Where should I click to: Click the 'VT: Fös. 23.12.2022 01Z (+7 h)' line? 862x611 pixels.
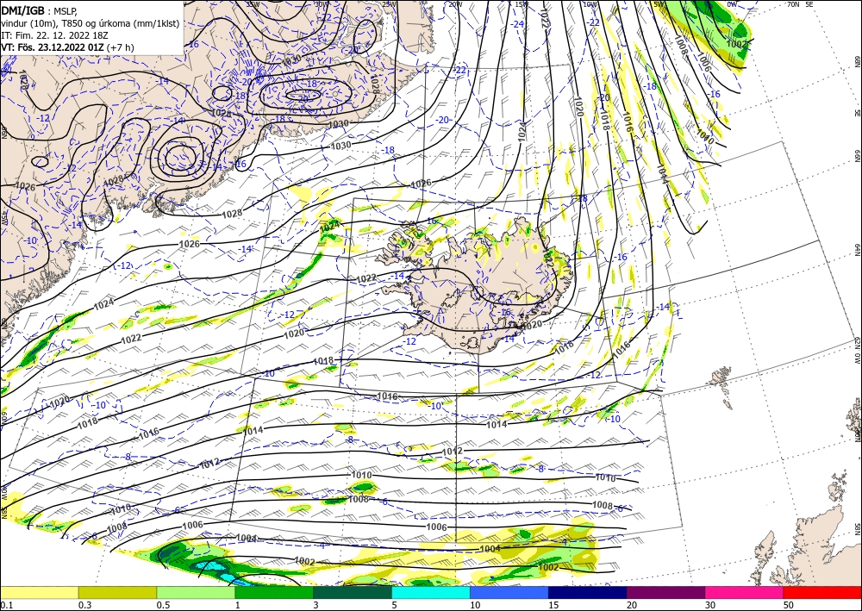click(x=67, y=47)
